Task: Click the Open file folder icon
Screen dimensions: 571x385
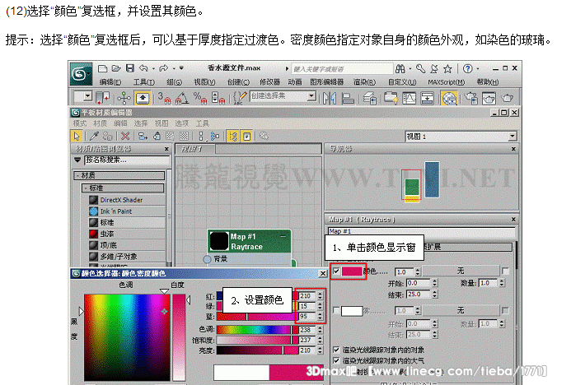Action: (x=116, y=68)
